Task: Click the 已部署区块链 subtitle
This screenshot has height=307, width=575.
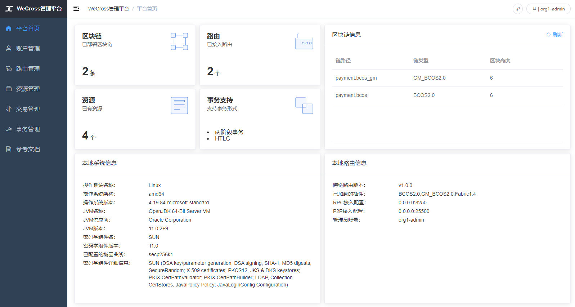Action: tap(97, 44)
